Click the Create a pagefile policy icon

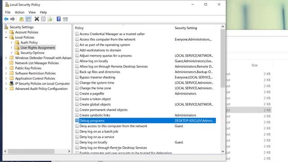click(77, 94)
